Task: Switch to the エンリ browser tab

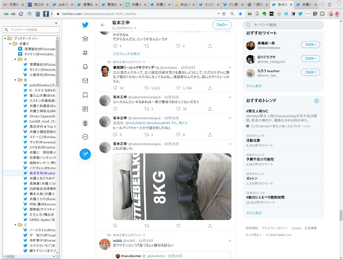Action: coord(210,4)
